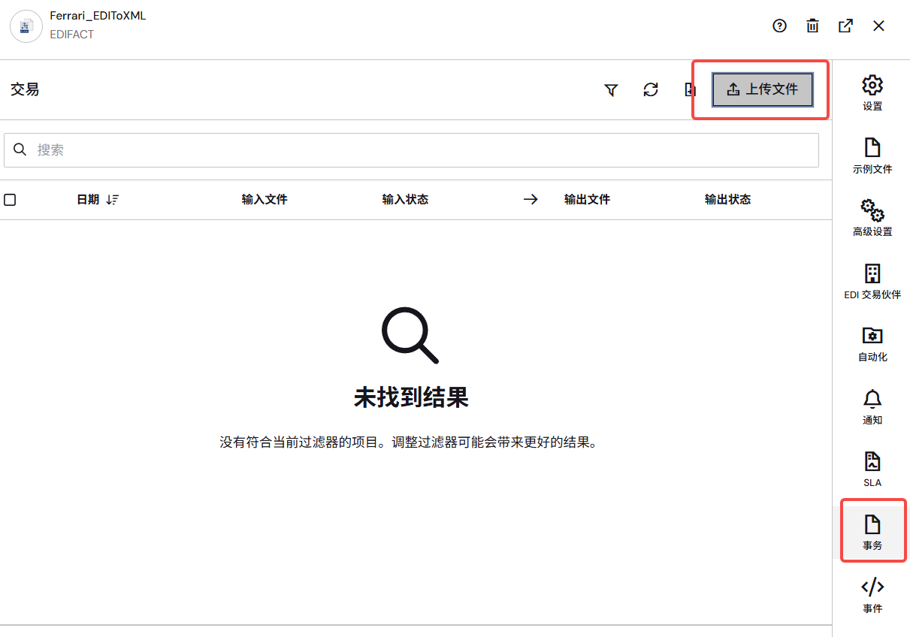Open the 自动化 sidebar tab
Screen dimensions: 910x637
[872, 344]
